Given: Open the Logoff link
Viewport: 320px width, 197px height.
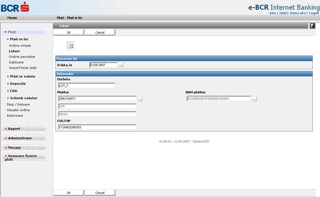Looking at the screenshot, I should tap(314, 13).
